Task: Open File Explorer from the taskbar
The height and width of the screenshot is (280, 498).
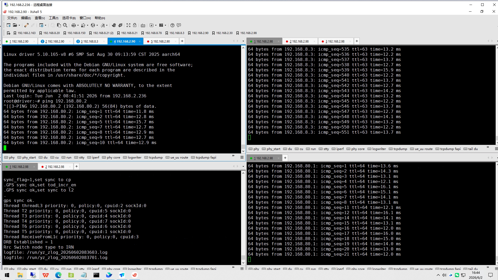Action: pyautogui.click(x=20, y=275)
